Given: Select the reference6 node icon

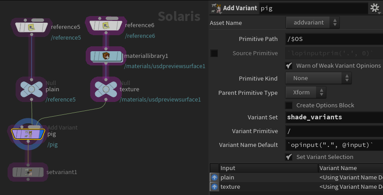Looking at the screenshot, I should [x=106, y=25].
